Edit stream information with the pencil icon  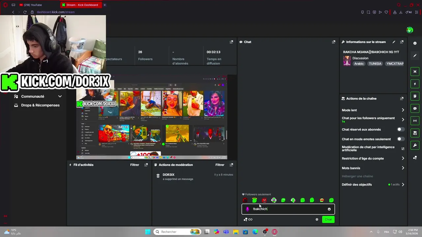(394, 42)
